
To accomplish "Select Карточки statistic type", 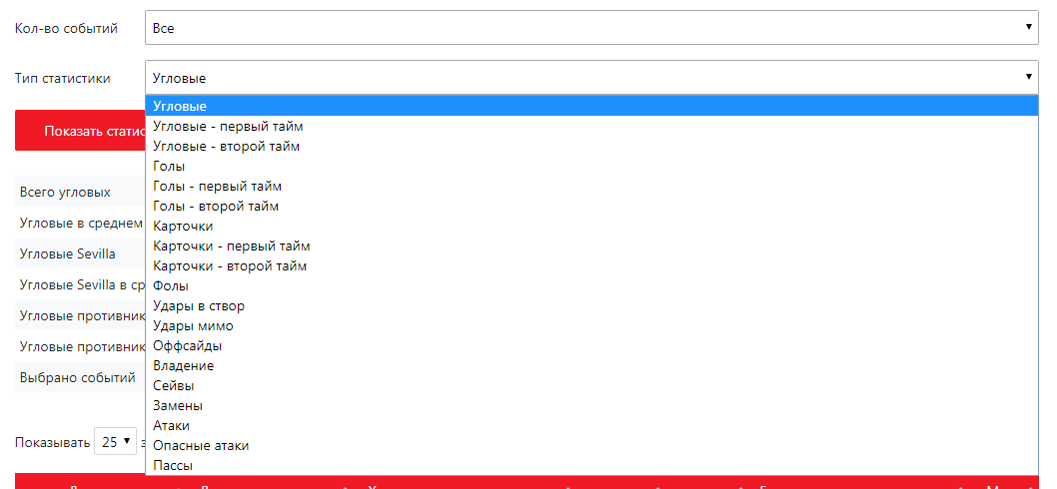I will pos(183,227).
